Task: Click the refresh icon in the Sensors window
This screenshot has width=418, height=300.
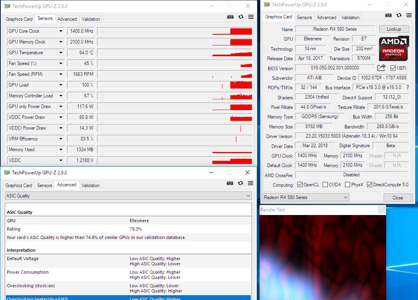Action: 241,17
